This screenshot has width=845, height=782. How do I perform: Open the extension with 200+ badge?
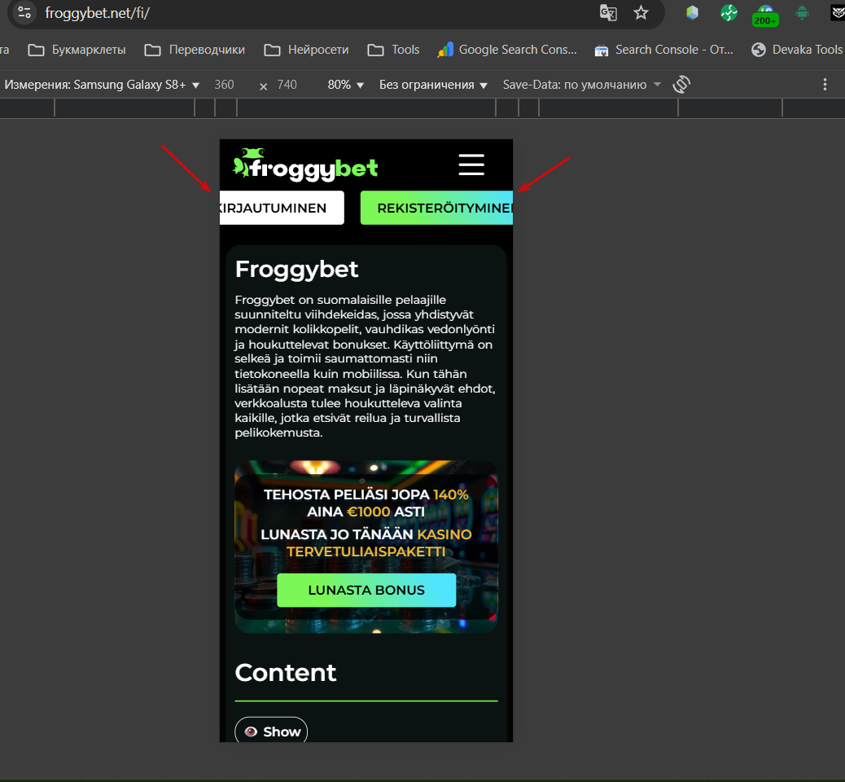click(765, 15)
